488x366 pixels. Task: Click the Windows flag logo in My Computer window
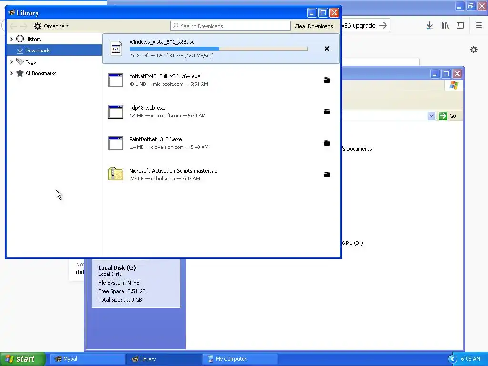point(454,85)
